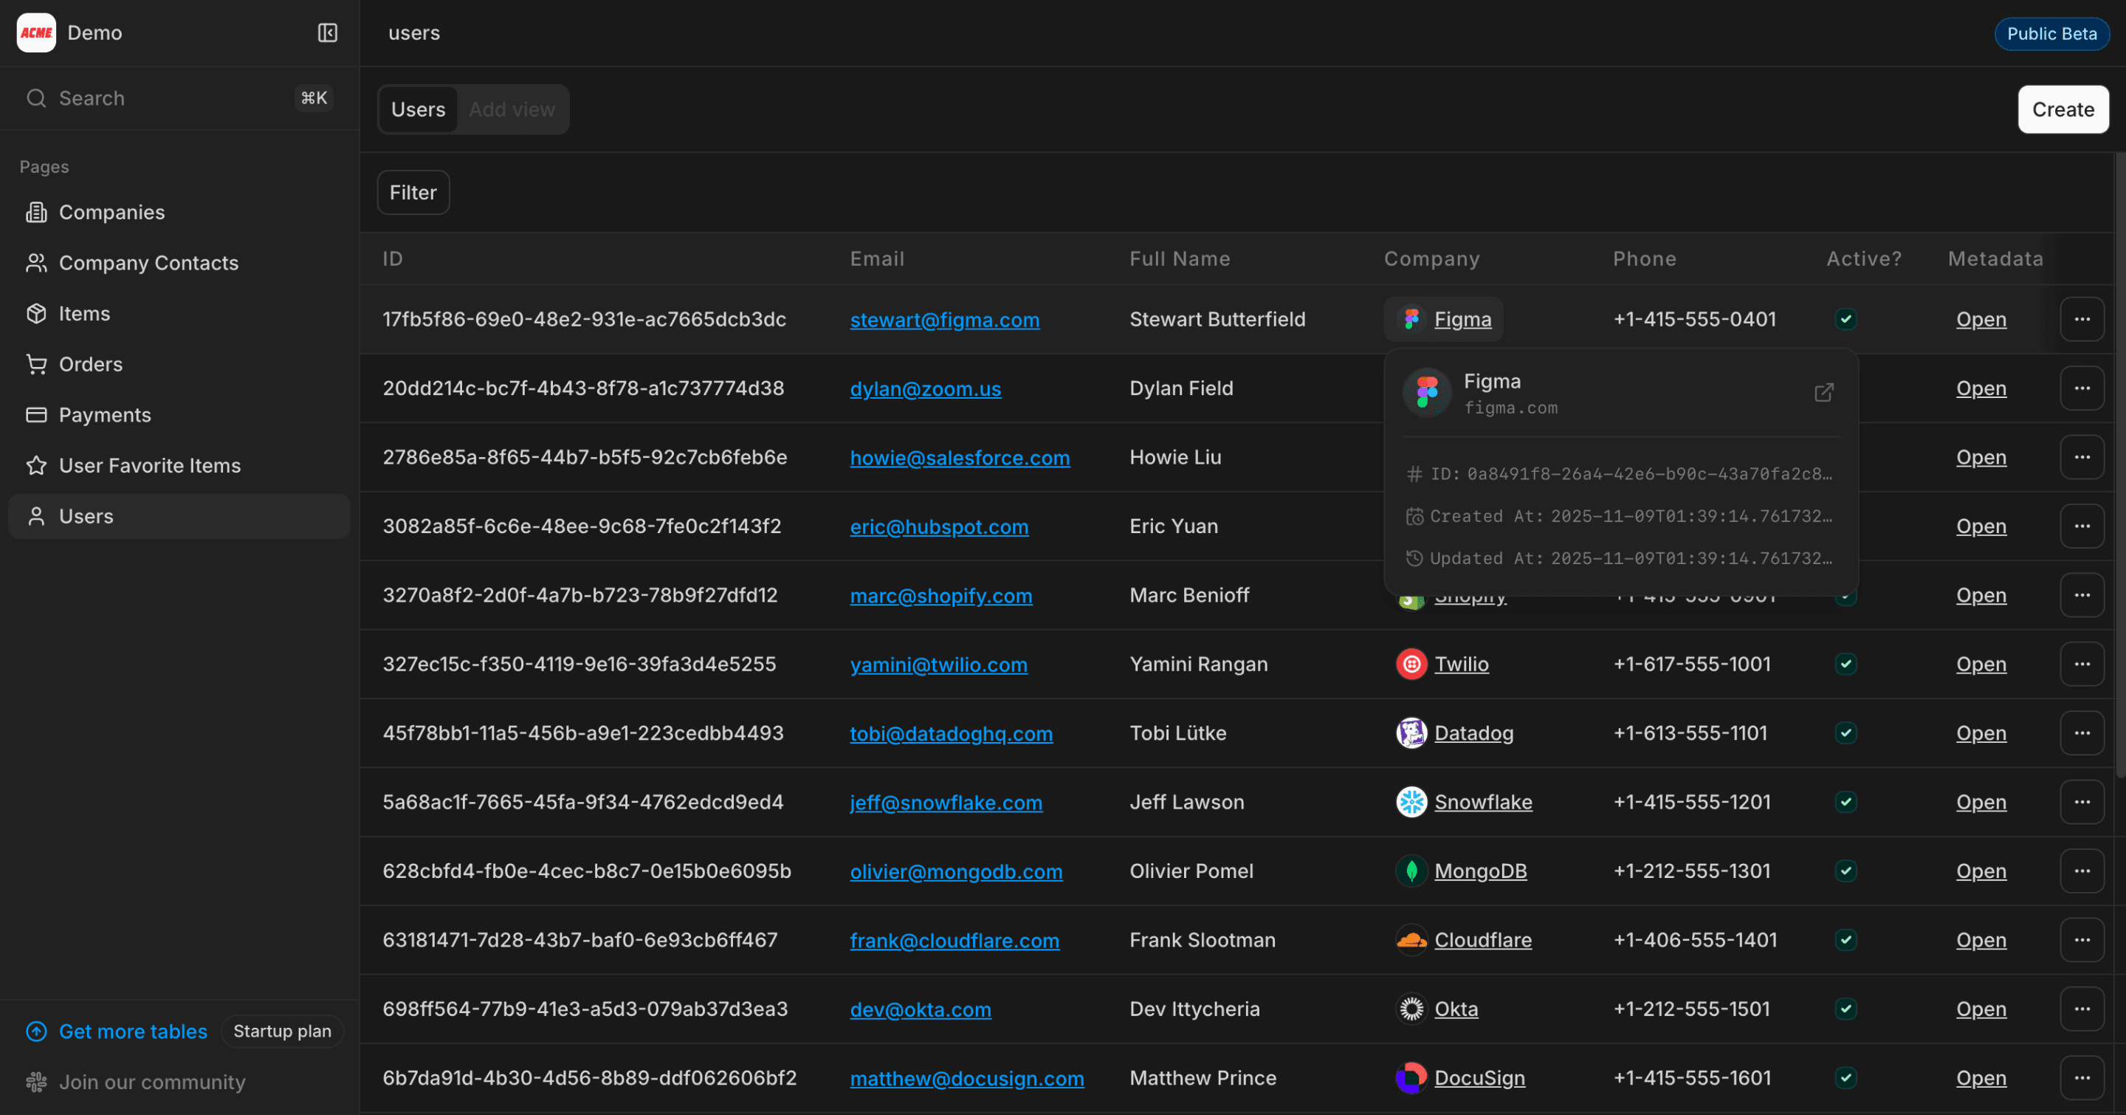Open the Filter options
This screenshot has width=2126, height=1115.
pos(413,192)
